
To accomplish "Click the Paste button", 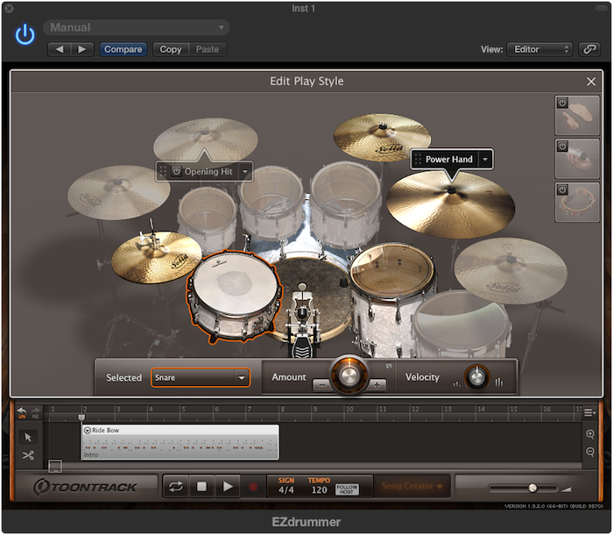I will click(x=208, y=49).
